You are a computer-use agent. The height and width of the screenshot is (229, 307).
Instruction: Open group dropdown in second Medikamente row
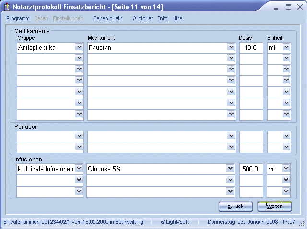pyautogui.click(x=79, y=58)
